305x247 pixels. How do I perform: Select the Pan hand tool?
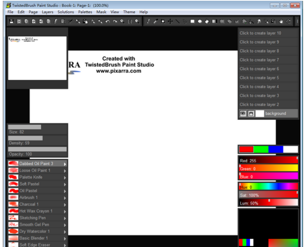click(281, 21)
